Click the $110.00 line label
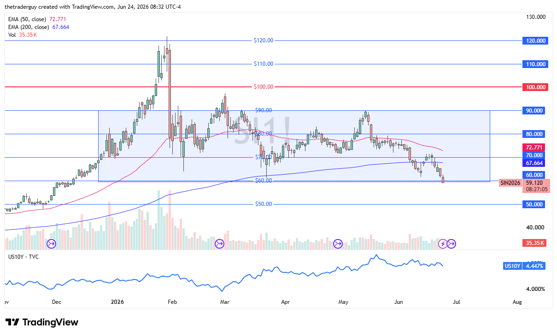Viewport: 557px width, 336px height. tap(264, 64)
